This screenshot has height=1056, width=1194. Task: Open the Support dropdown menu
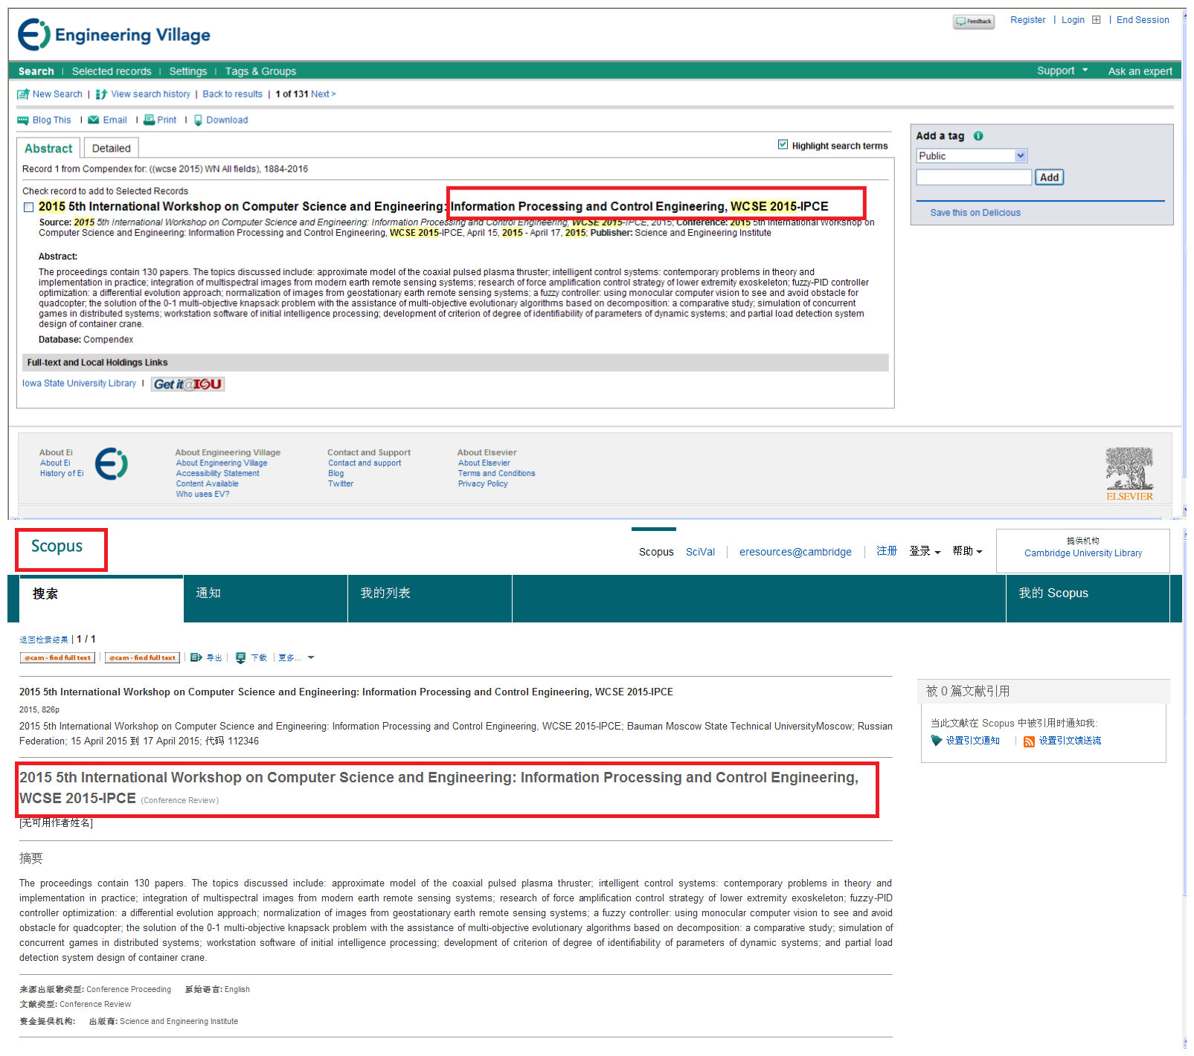point(1062,71)
